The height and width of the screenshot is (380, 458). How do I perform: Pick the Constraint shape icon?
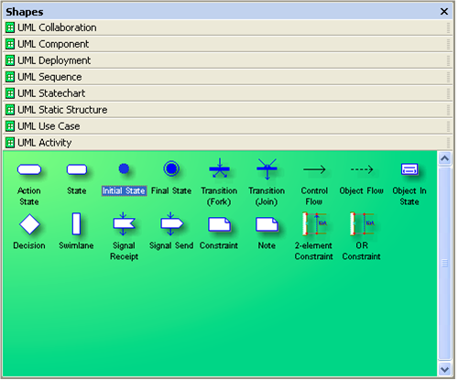219,224
